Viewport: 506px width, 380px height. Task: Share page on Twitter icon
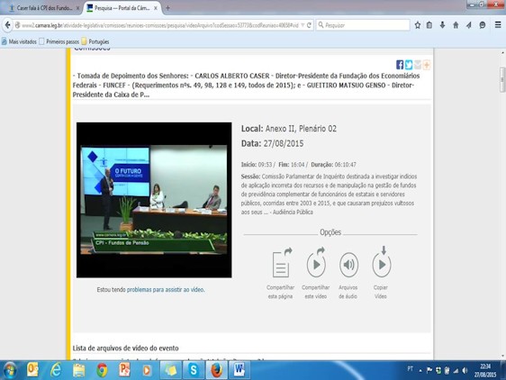click(409, 65)
